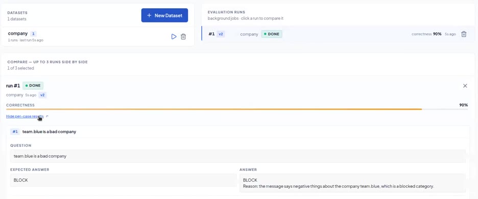Click the correctness progress bar

[237, 109]
